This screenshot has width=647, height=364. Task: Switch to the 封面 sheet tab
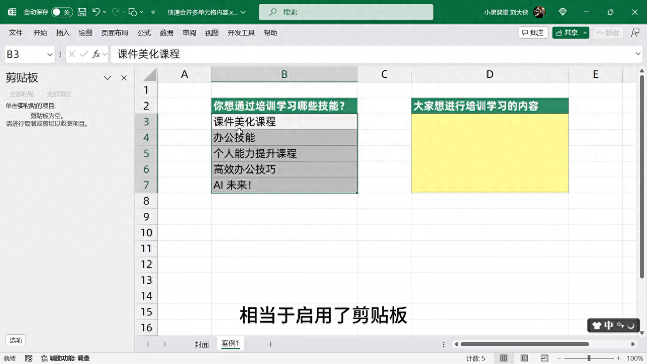[202, 344]
